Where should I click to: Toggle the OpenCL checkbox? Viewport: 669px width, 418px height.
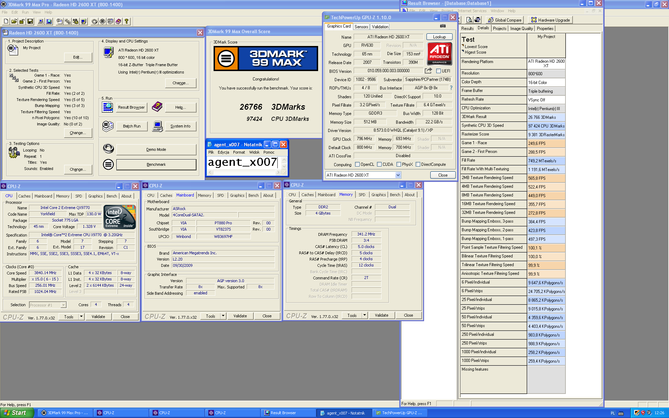pos(357,164)
